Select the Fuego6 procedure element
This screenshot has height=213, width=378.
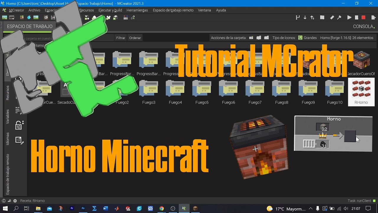click(x=228, y=93)
